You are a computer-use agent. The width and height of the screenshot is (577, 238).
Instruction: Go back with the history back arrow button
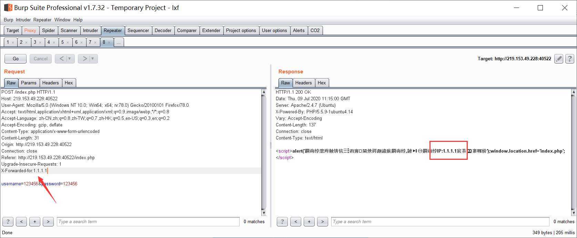pos(61,59)
